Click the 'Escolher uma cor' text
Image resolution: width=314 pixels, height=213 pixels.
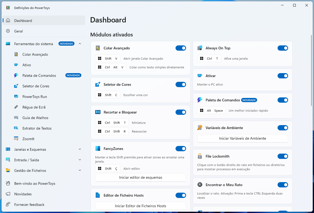[136, 95]
